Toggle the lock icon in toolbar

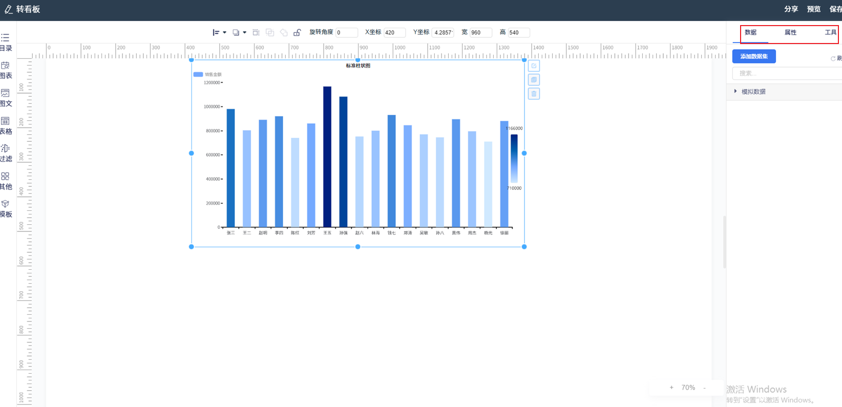(297, 32)
